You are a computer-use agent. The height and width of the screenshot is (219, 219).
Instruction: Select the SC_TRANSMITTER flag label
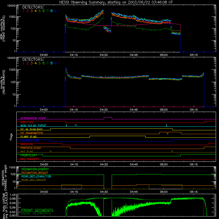pos(32,133)
